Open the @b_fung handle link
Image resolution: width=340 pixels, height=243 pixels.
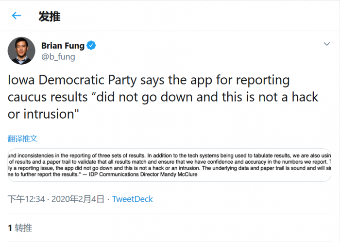(x=58, y=57)
